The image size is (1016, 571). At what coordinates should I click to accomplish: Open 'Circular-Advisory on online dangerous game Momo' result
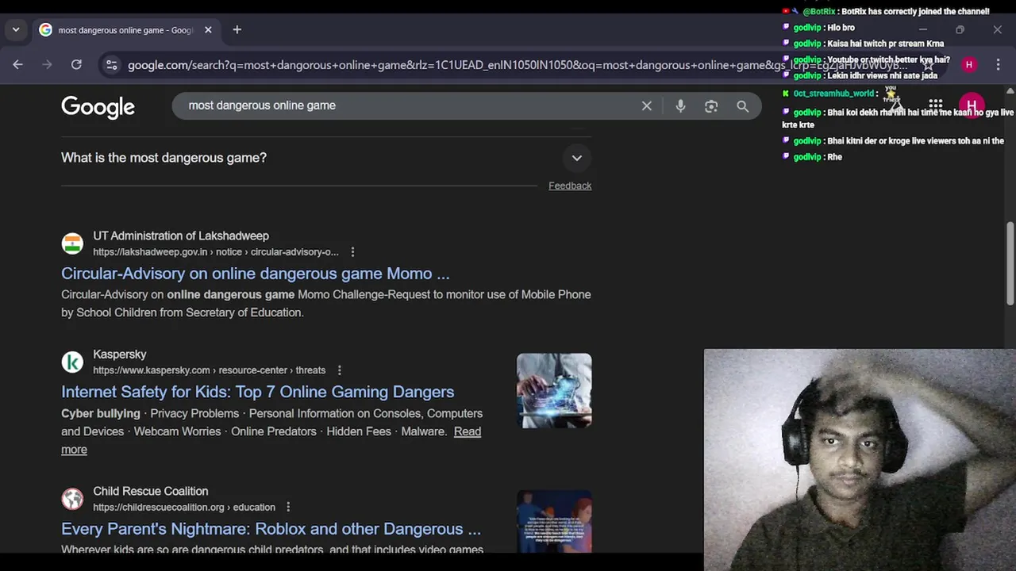pos(255,274)
